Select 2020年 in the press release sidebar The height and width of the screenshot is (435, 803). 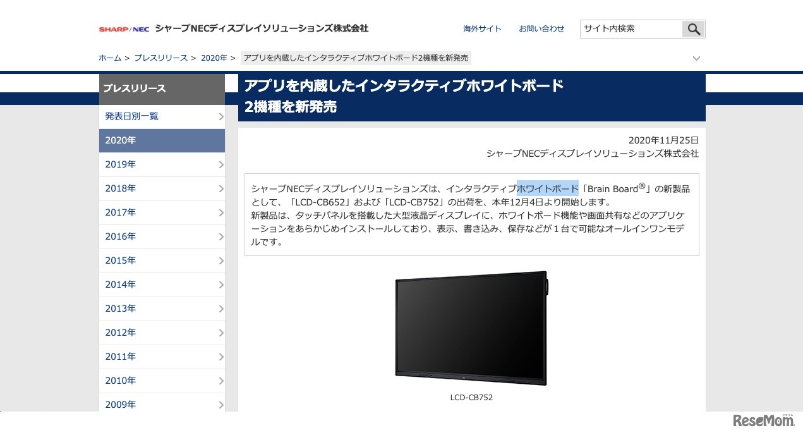162,140
